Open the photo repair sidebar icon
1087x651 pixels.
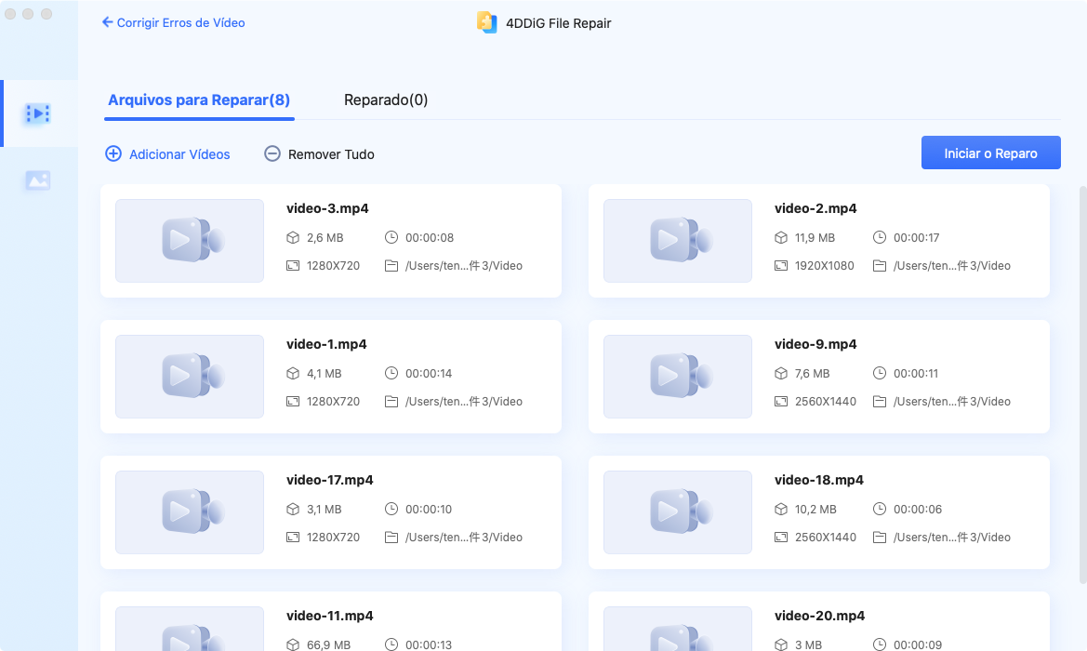[x=38, y=180]
